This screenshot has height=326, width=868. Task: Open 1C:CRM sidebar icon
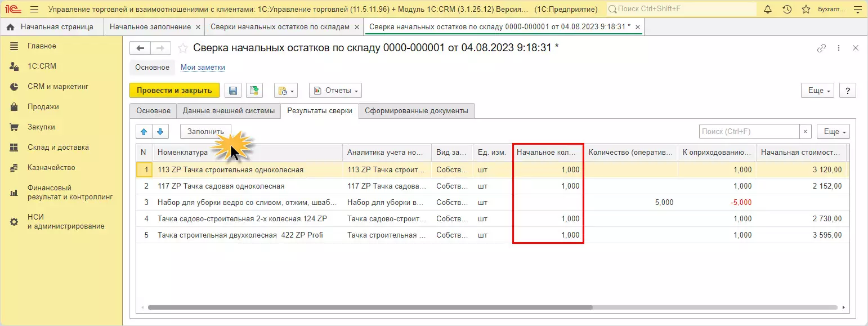coord(15,66)
